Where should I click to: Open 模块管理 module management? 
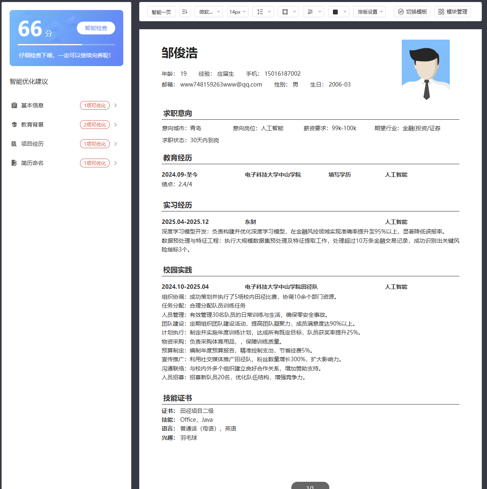[453, 12]
